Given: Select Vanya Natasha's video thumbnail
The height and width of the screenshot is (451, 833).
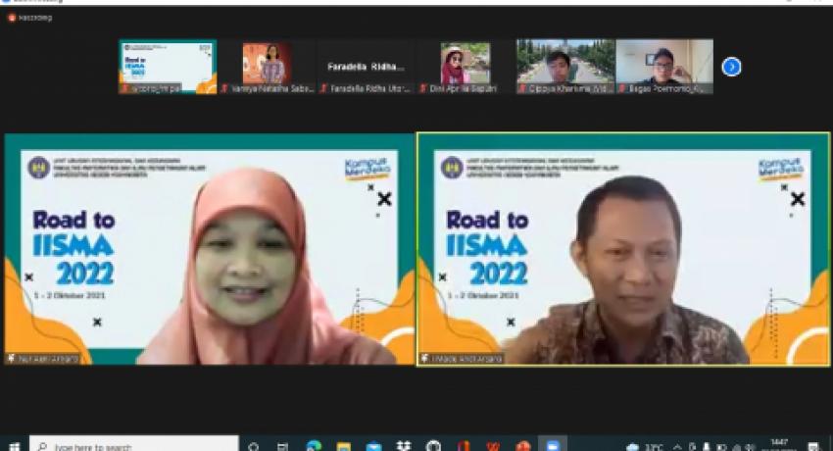Looking at the screenshot, I should pyautogui.click(x=267, y=67).
